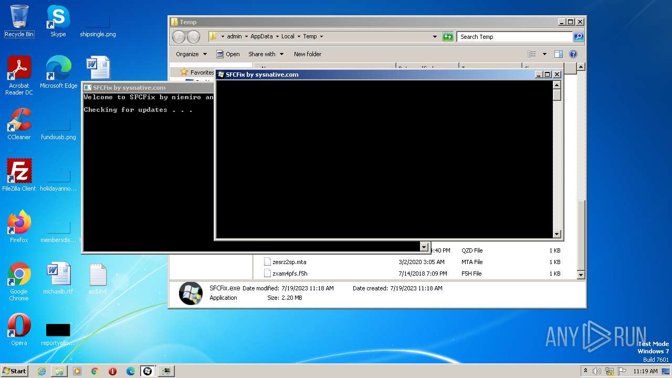
Task: Click scroll up arrow of Explorer file list
Action: (581, 67)
